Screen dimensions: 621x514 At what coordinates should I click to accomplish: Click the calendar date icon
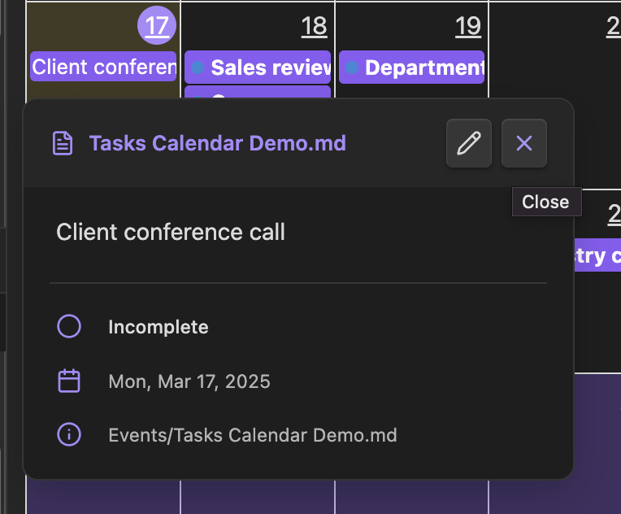pyautogui.click(x=69, y=381)
